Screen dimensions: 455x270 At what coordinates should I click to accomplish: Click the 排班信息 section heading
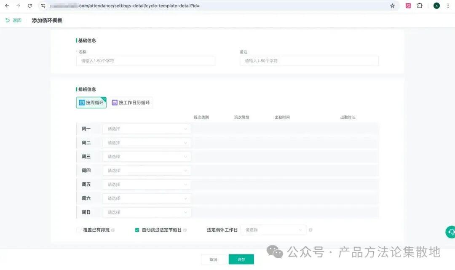87,89
